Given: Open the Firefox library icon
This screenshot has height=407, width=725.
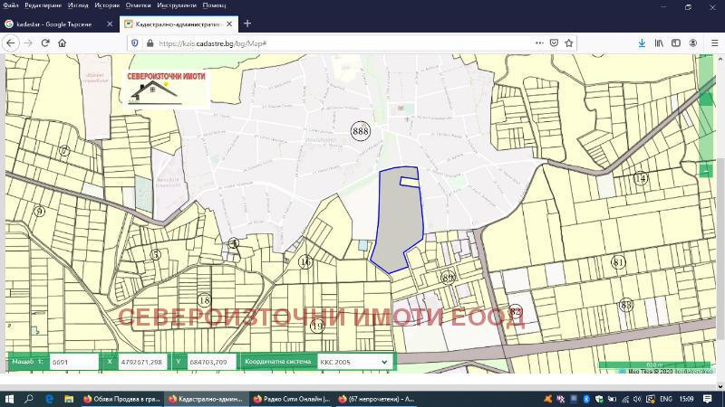Looking at the screenshot, I should pos(660,43).
